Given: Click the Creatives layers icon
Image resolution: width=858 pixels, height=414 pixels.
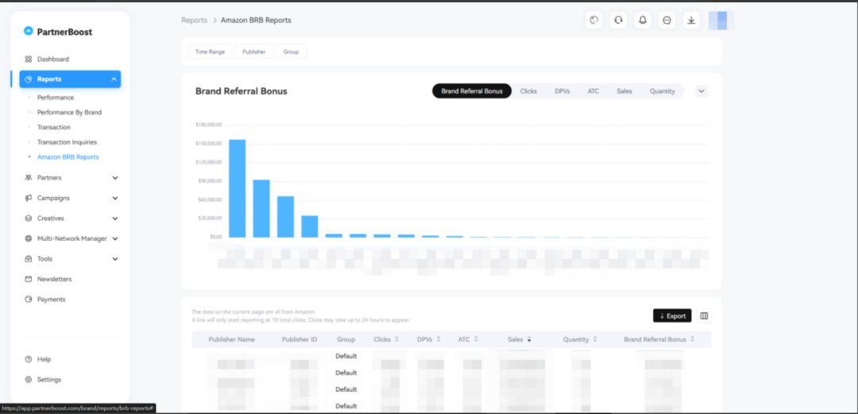Looking at the screenshot, I should 29,219.
